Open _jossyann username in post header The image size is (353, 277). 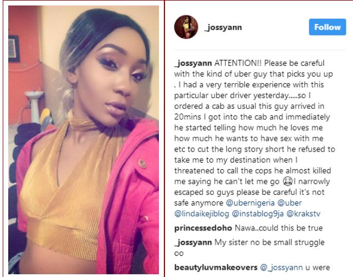[x=223, y=27]
